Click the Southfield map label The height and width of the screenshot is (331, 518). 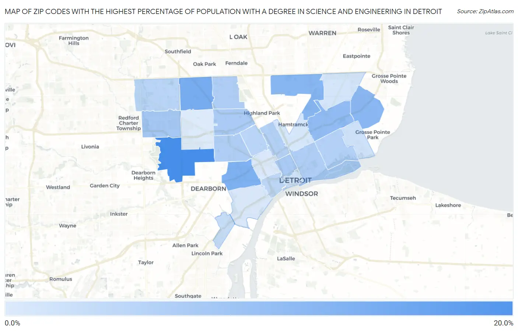pos(178,52)
